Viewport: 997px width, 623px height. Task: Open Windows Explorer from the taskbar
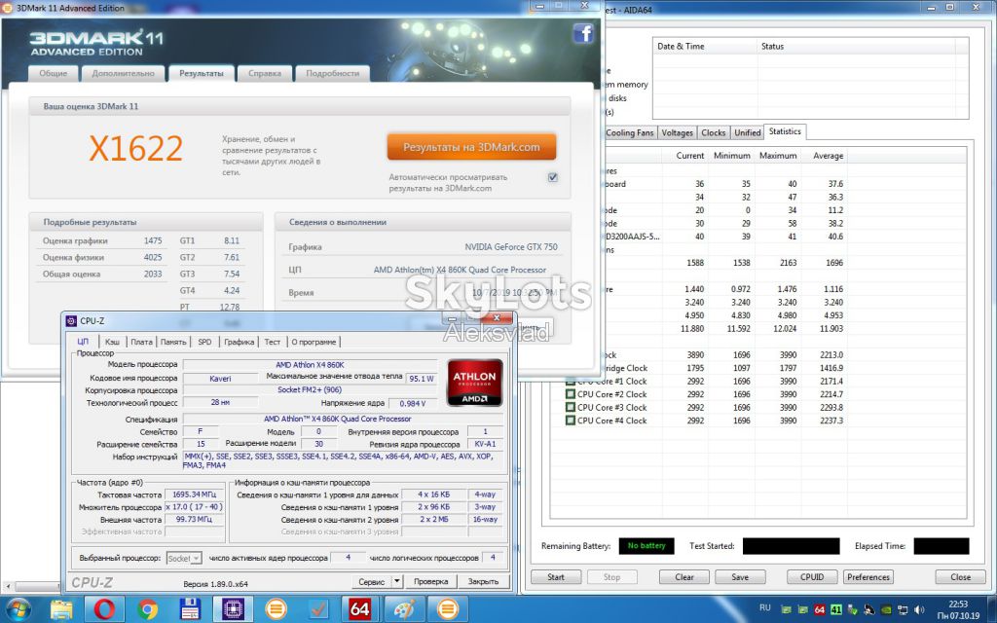point(61,609)
